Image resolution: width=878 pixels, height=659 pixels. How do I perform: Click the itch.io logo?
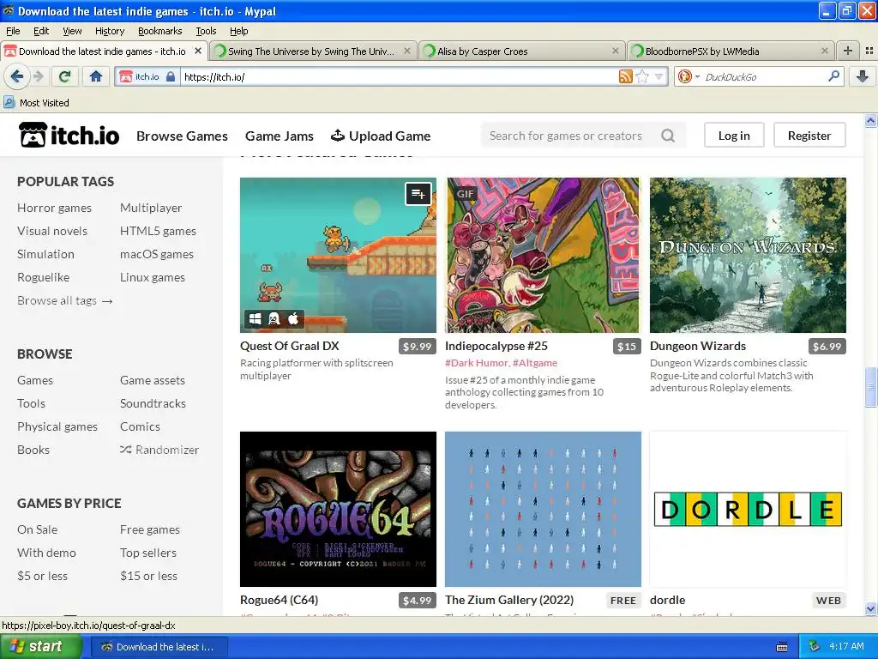69,136
